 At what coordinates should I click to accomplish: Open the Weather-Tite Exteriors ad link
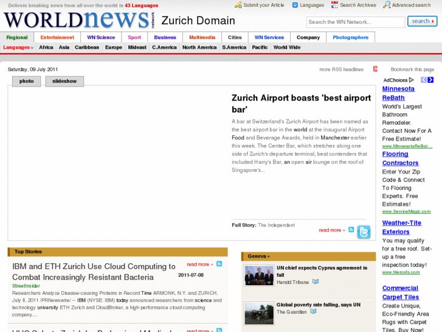point(402,227)
